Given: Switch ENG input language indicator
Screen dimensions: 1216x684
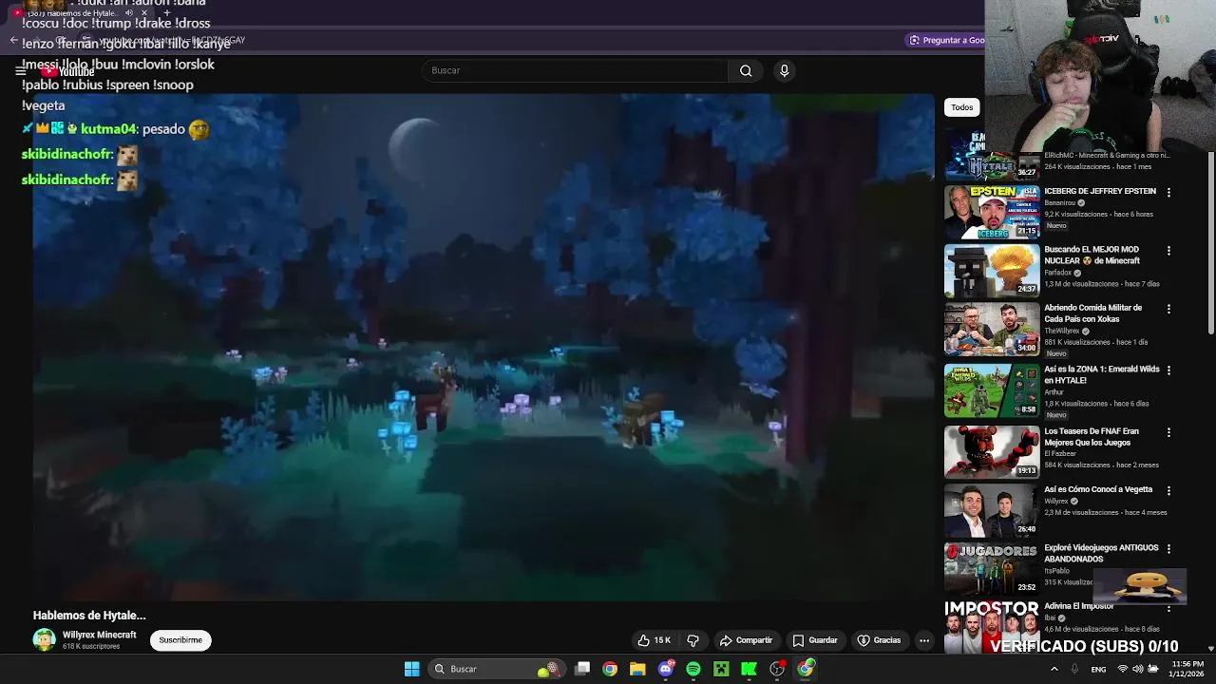Looking at the screenshot, I should click(1098, 669).
